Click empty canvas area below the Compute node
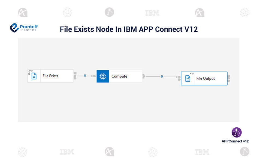 click(119, 104)
